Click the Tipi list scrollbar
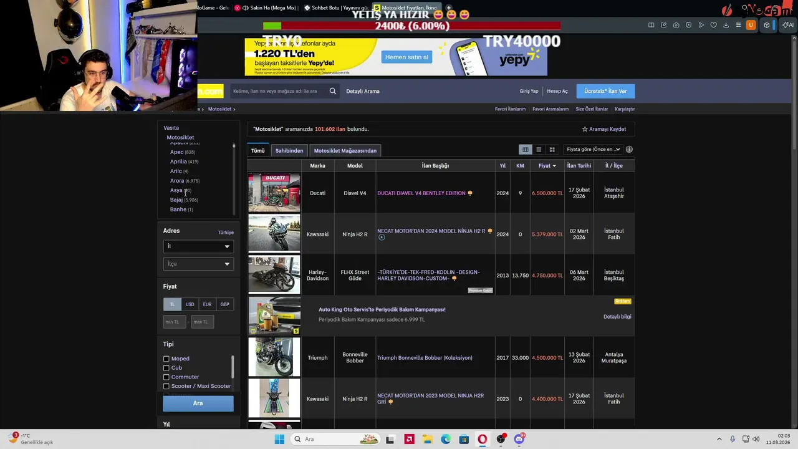Screen dimensions: 798x449 [x=233, y=367]
